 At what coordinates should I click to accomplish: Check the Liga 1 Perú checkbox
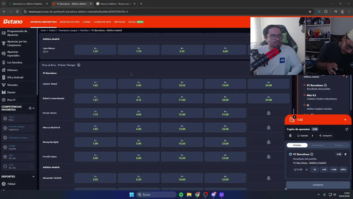[31, 118]
